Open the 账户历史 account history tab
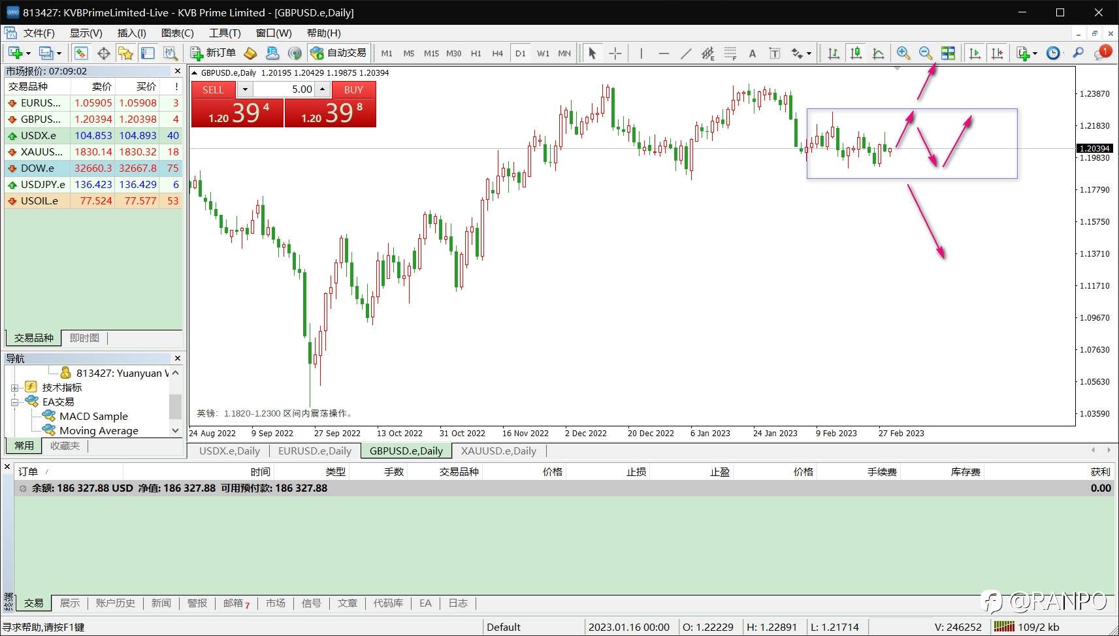The width and height of the screenshot is (1119, 636). 115,603
